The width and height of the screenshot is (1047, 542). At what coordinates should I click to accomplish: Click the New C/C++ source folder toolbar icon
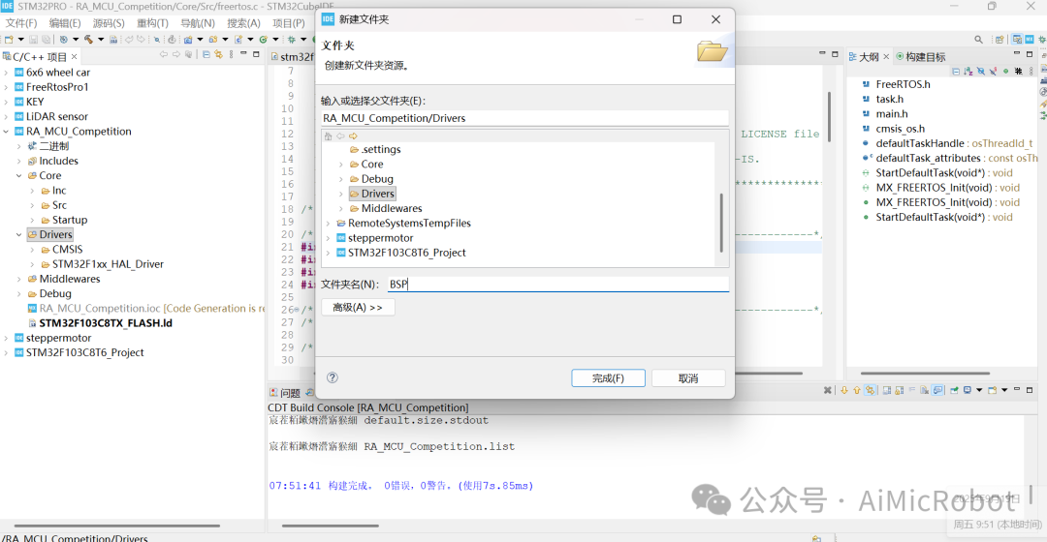[213, 40]
